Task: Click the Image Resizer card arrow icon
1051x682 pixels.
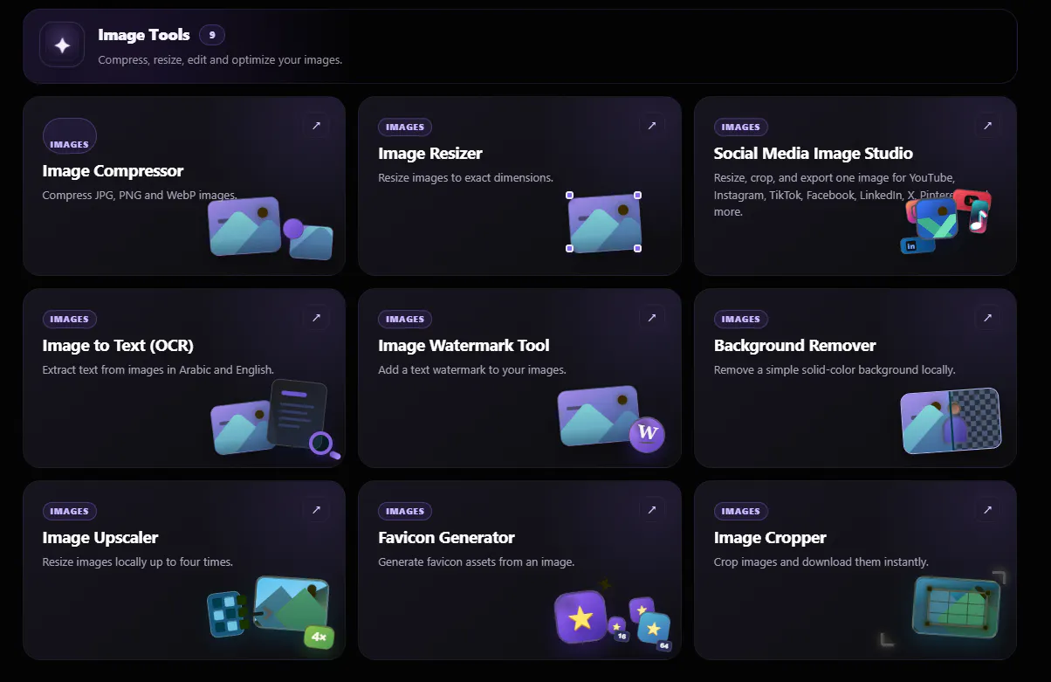Action: (x=651, y=126)
